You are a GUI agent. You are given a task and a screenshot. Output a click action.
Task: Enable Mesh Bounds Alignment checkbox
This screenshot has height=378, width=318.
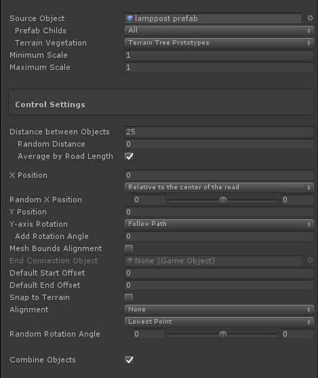tap(129, 249)
